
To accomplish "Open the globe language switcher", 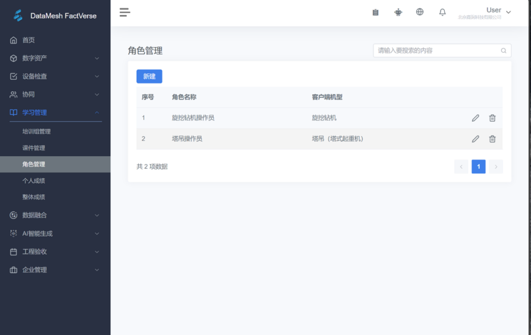I will [x=420, y=12].
